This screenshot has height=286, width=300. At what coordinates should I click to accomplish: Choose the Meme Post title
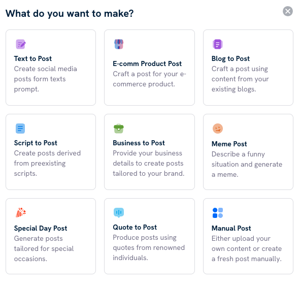229,144
